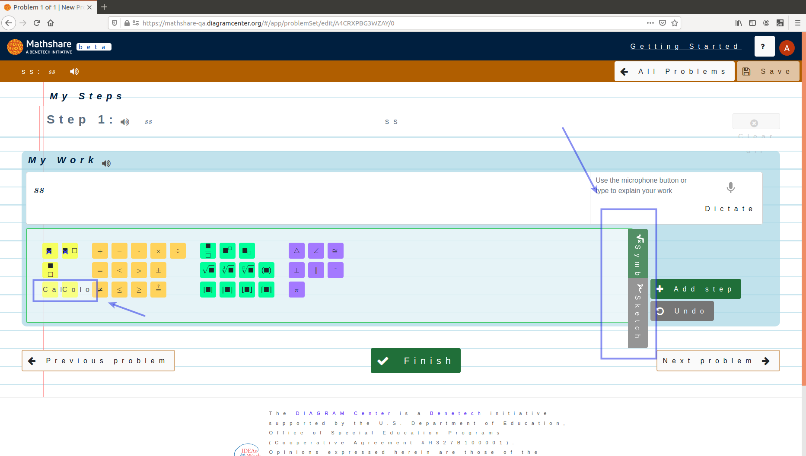The height and width of the screenshot is (456, 806).
Task: Open the Firefox hamburger menu
Action: coord(798,23)
